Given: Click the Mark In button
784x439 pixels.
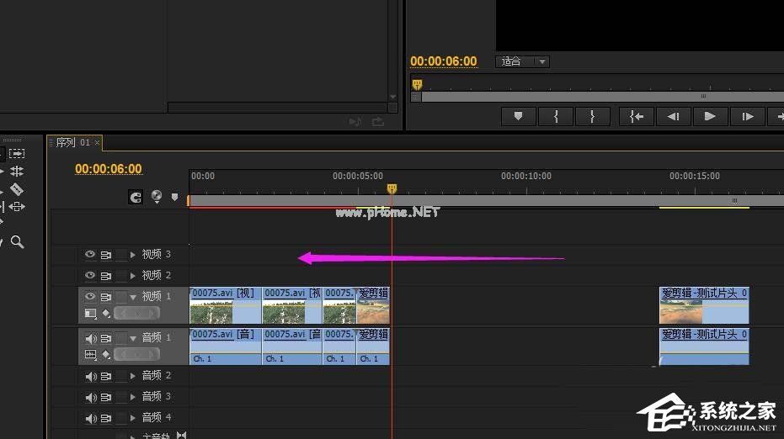Looking at the screenshot, I should (556, 117).
